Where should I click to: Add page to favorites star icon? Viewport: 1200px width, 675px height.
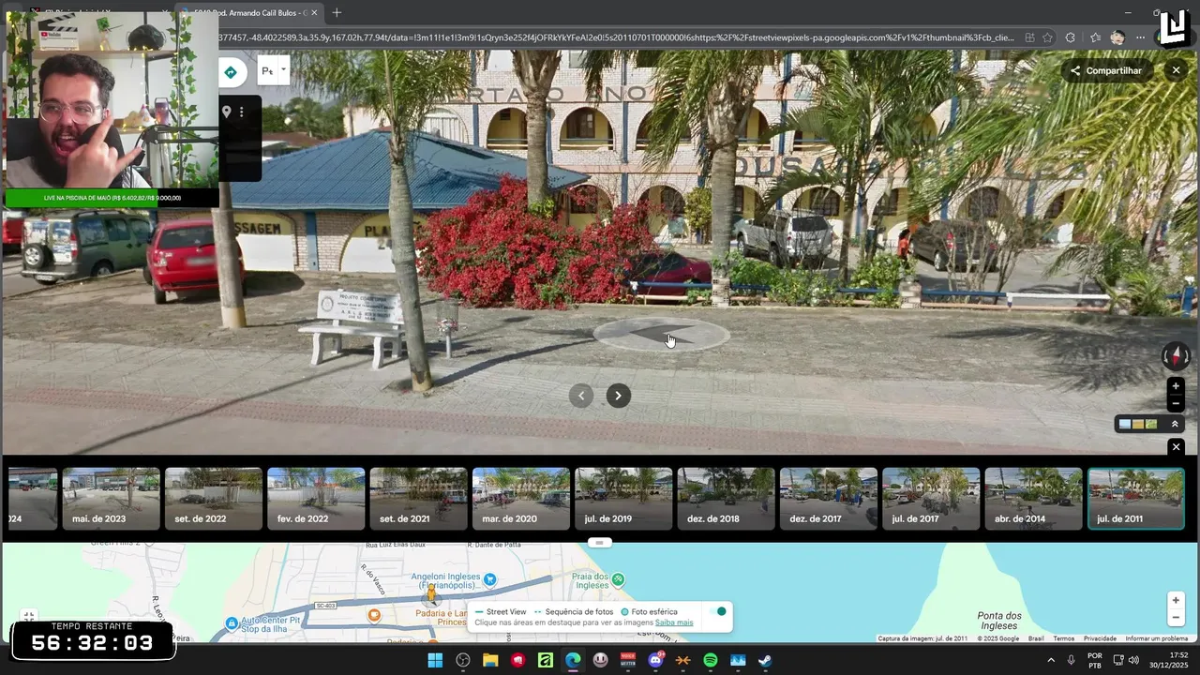point(1047,37)
